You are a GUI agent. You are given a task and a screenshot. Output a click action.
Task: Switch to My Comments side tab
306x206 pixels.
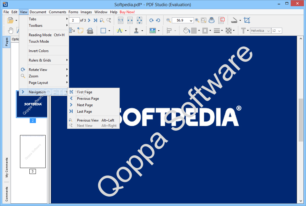(x=7, y=167)
